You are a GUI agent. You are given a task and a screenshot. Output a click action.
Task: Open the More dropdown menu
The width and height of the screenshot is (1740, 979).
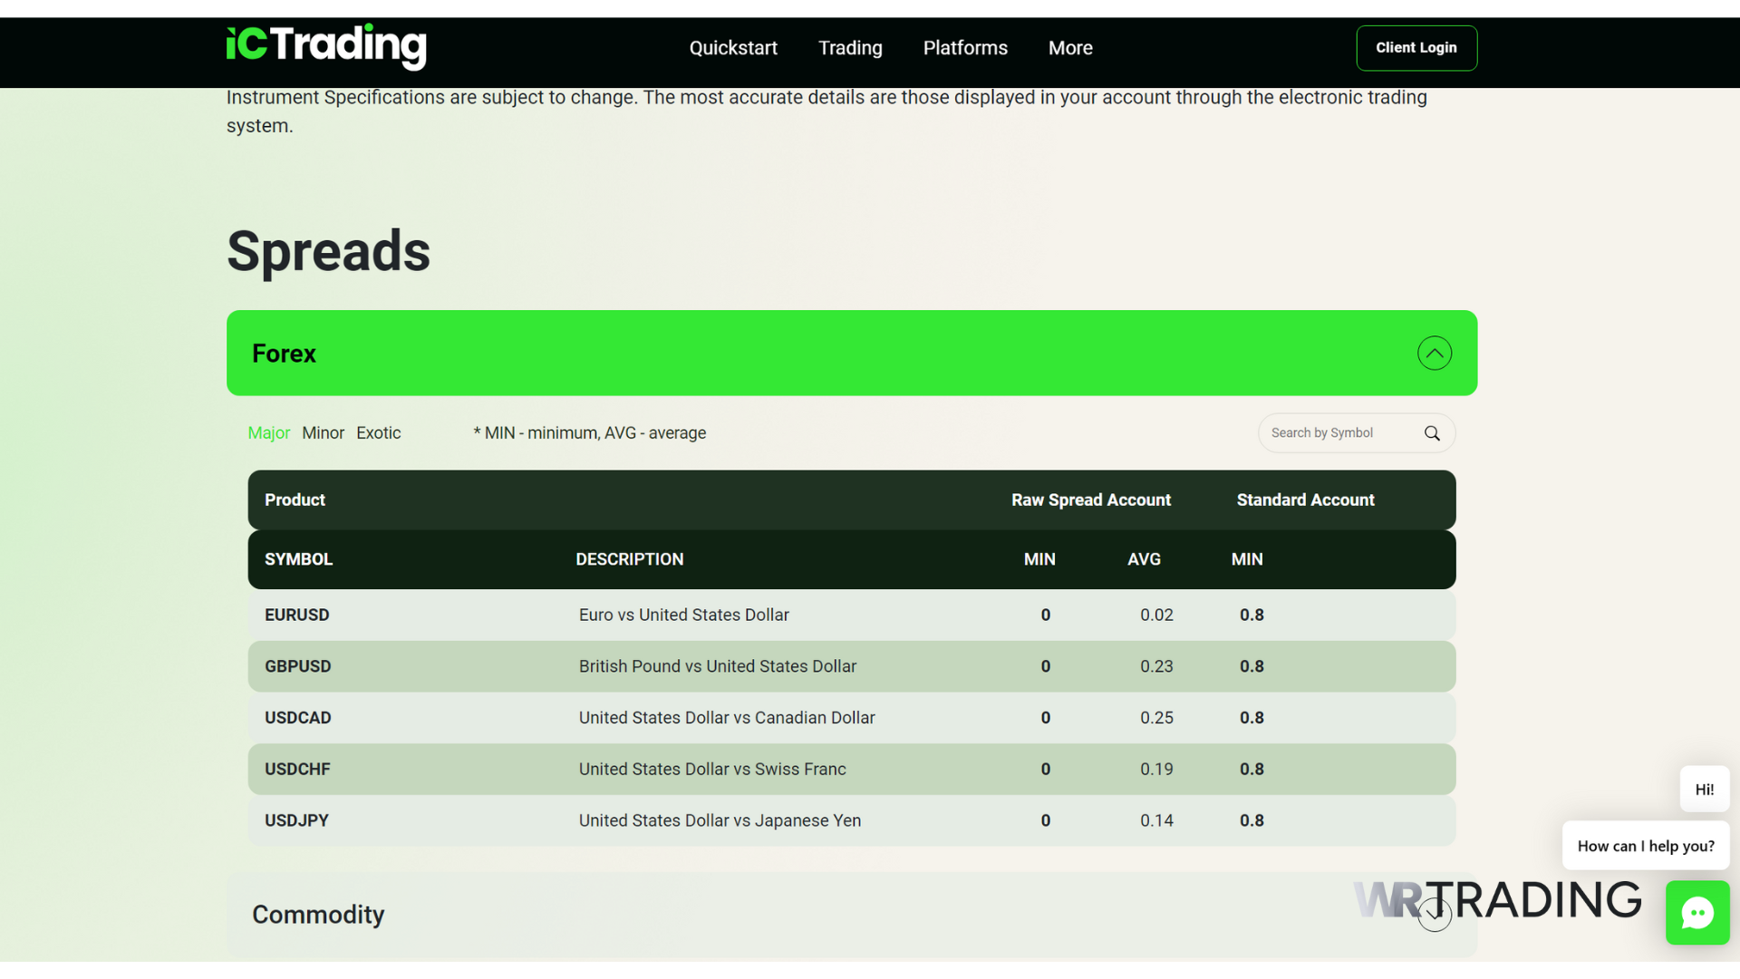1070,47
